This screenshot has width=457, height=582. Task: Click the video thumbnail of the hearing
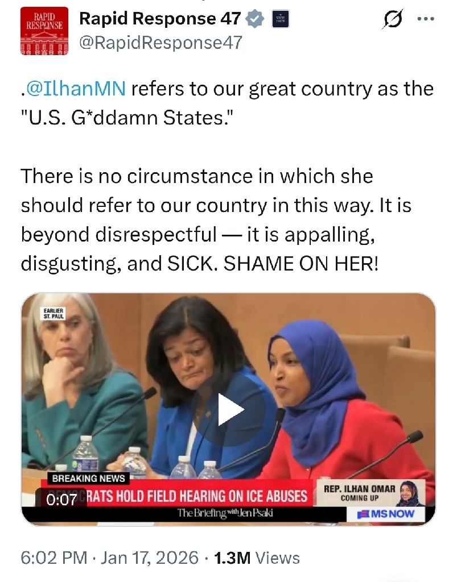228,409
